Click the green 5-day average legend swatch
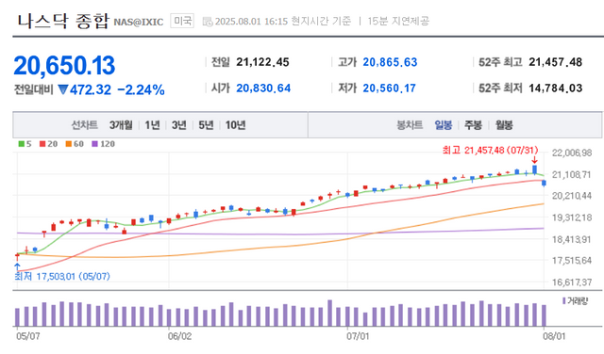Image resolution: width=604 pixels, height=354 pixels. [21, 144]
